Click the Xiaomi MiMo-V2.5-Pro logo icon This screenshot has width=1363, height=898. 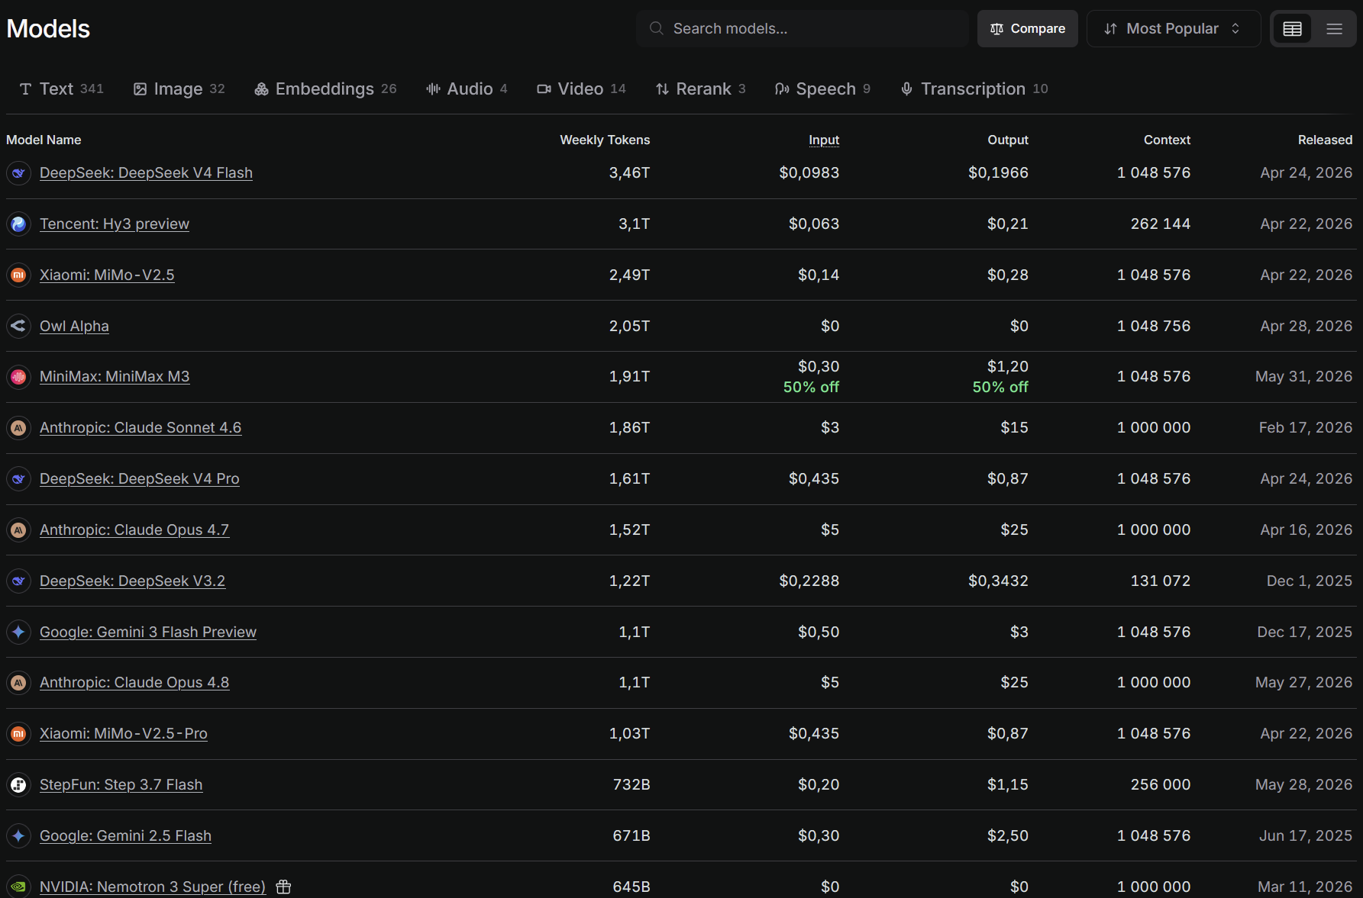(x=18, y=734)
